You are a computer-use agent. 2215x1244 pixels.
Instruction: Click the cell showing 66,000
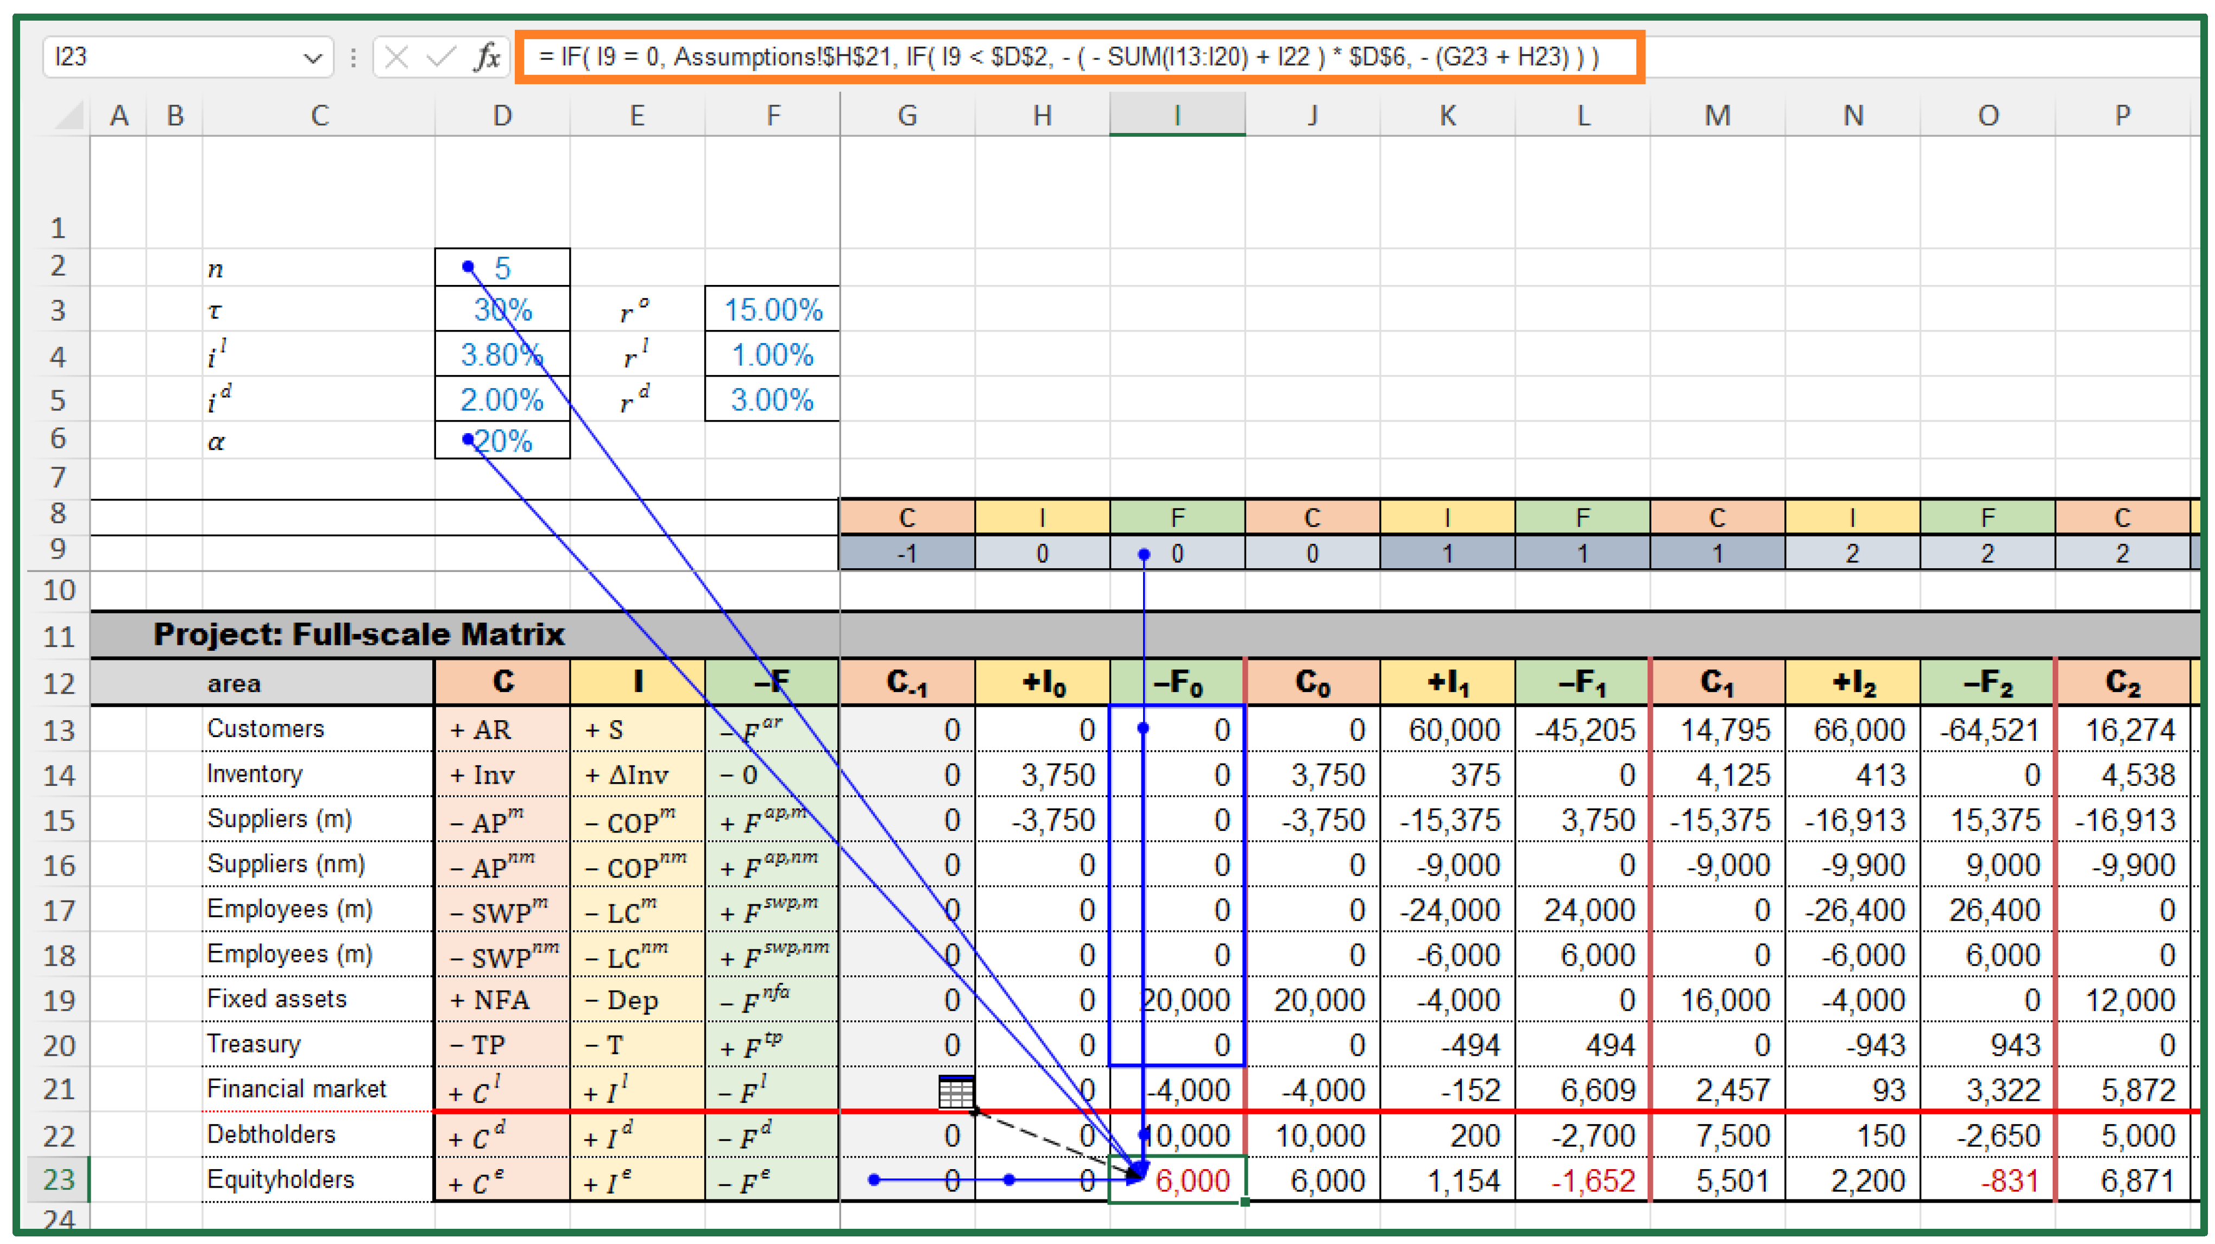click(1852, 729)
